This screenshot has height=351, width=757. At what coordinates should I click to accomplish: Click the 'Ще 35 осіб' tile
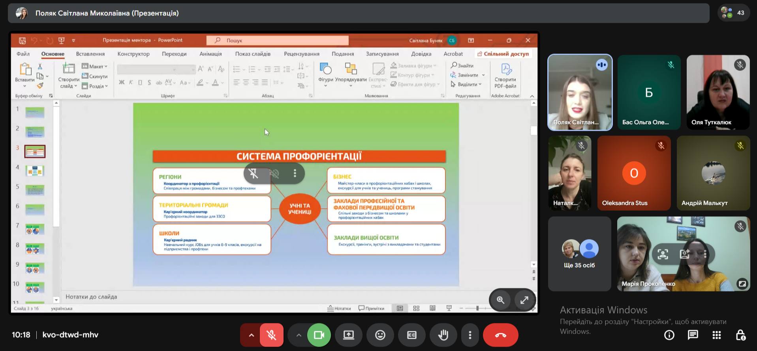pos(579,254)
